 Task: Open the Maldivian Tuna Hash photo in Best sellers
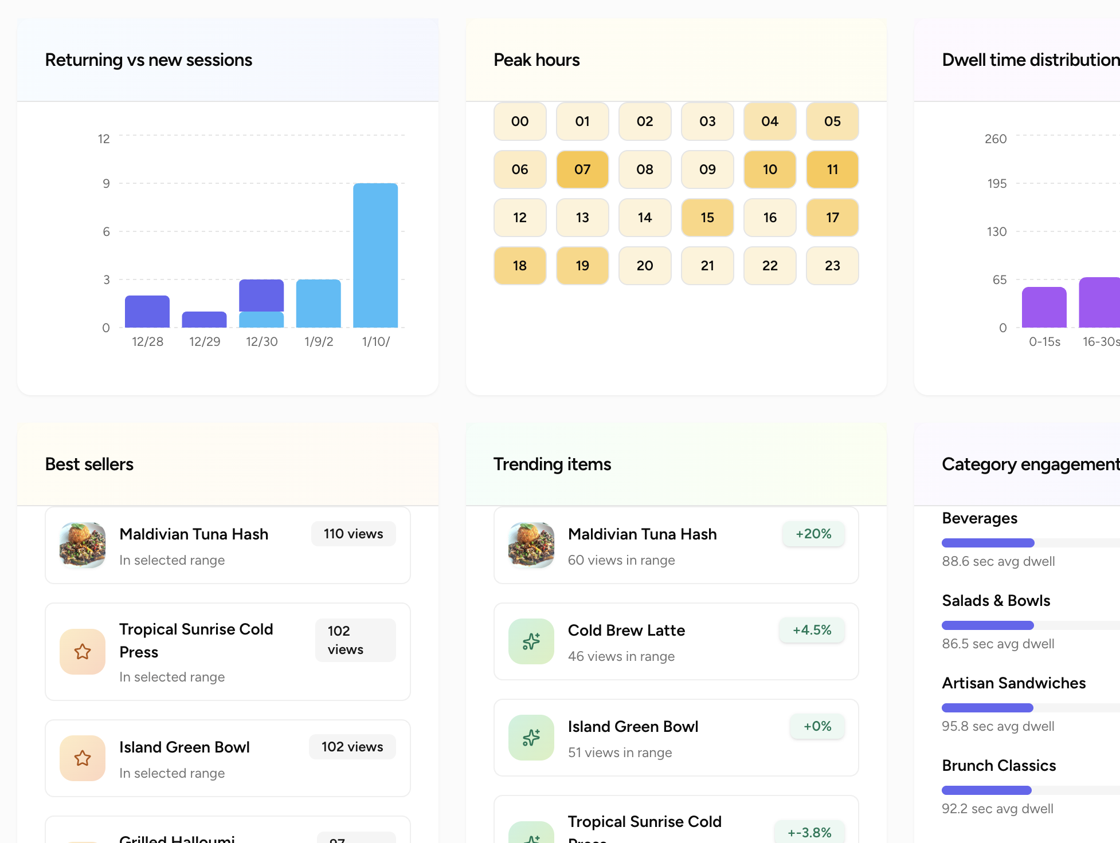82,545
